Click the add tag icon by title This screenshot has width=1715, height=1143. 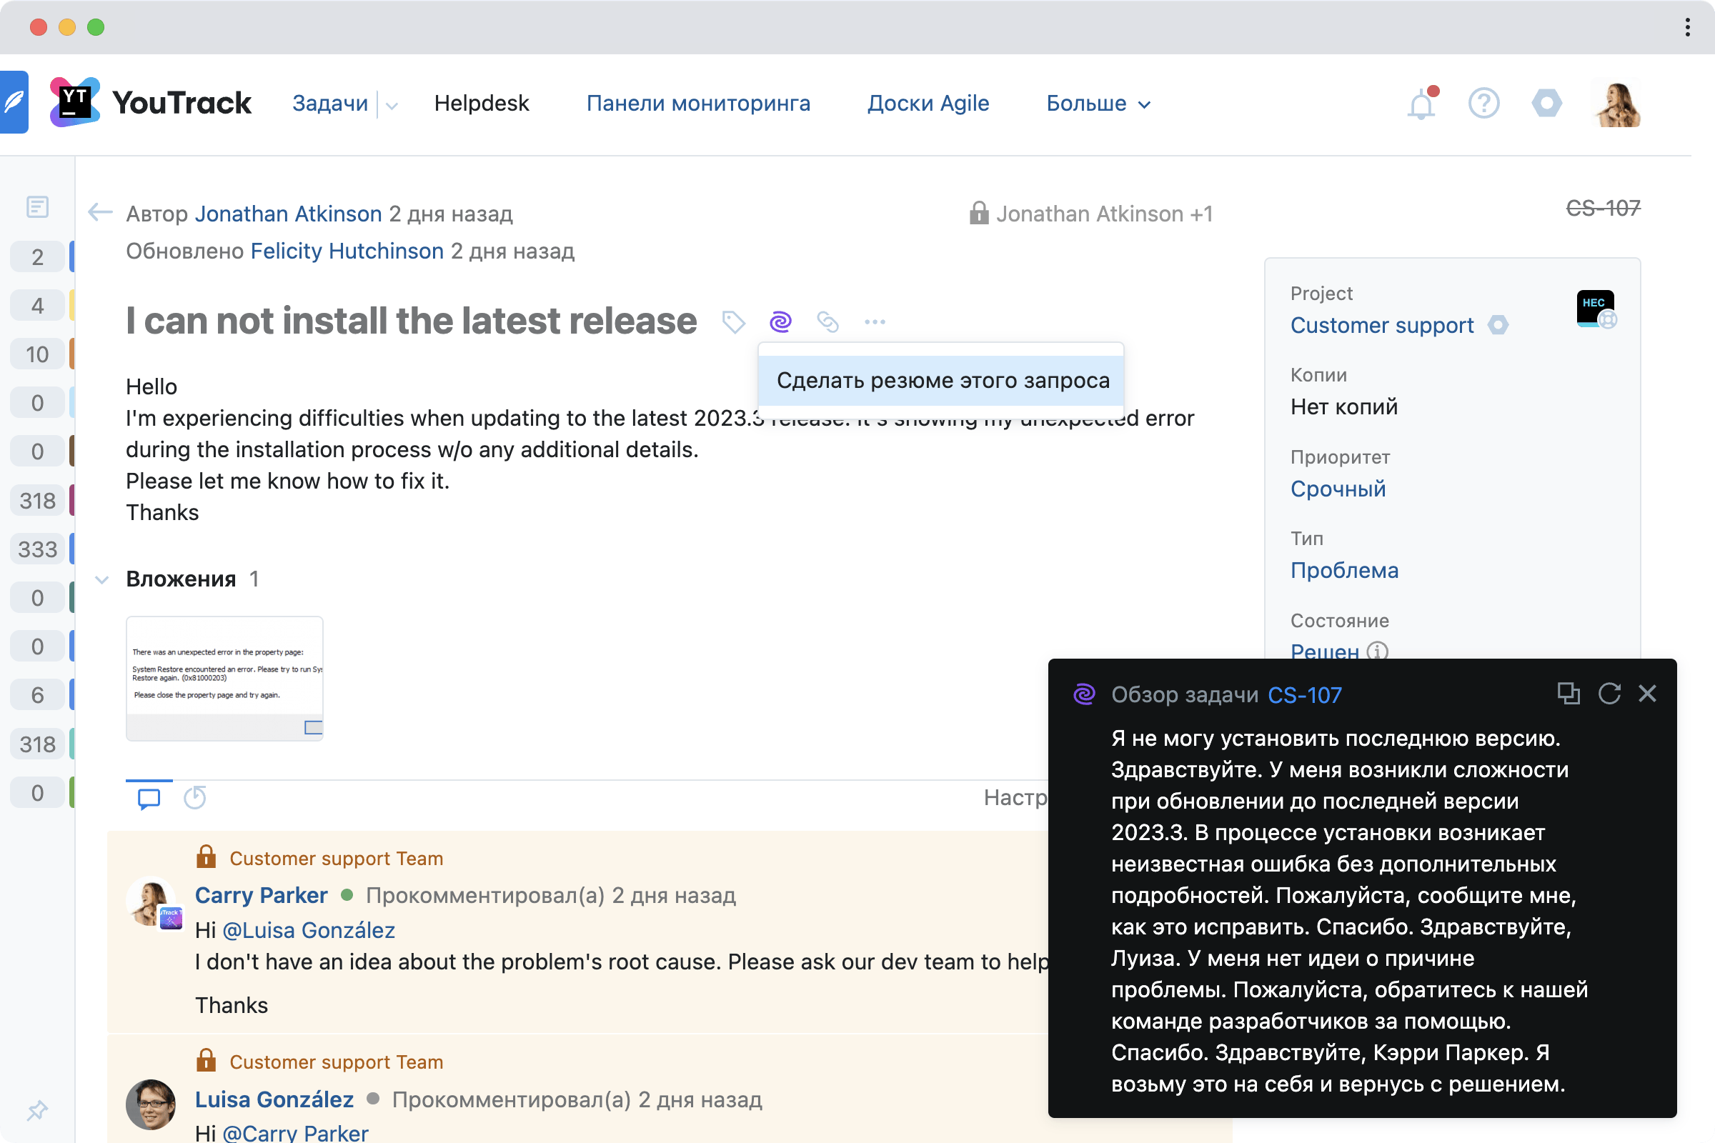click(x=733, y=321)
